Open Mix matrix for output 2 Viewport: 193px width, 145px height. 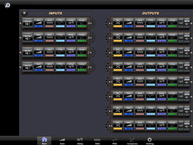click(118, 38)
